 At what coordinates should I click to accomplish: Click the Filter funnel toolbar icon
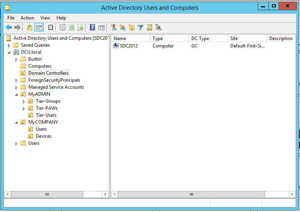[x=140, y=28]
